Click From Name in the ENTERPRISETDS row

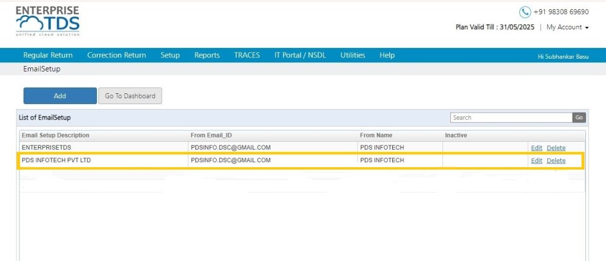pos(382,148)
